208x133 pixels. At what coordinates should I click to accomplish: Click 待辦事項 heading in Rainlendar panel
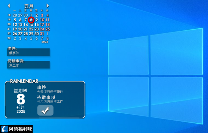pos(46,97)
